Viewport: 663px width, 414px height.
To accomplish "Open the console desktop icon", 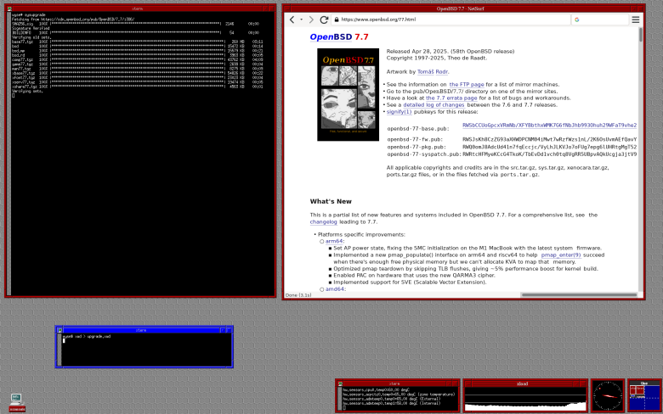I will (17, 402).
